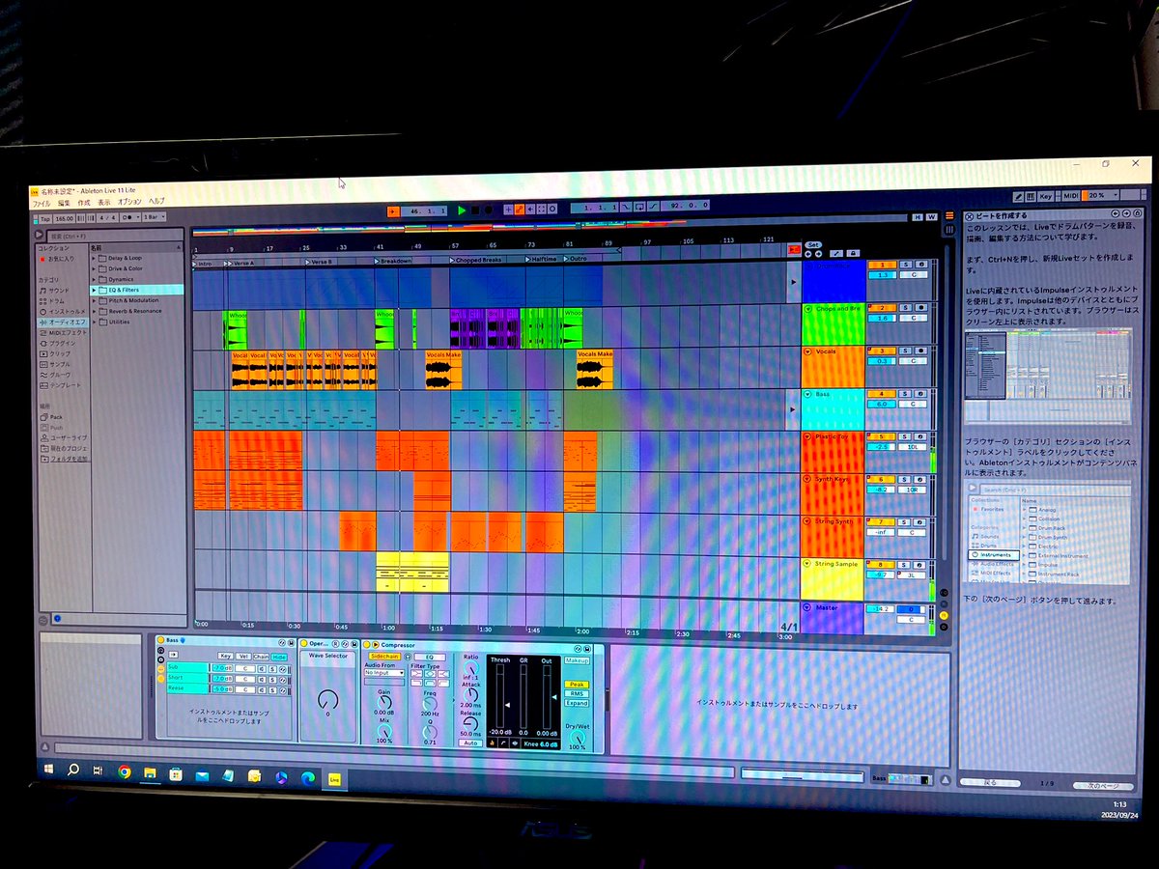This screenshot has height=869, width=1159.
Task: Click the Arrangement Record button
Action: tap(489, 210)
